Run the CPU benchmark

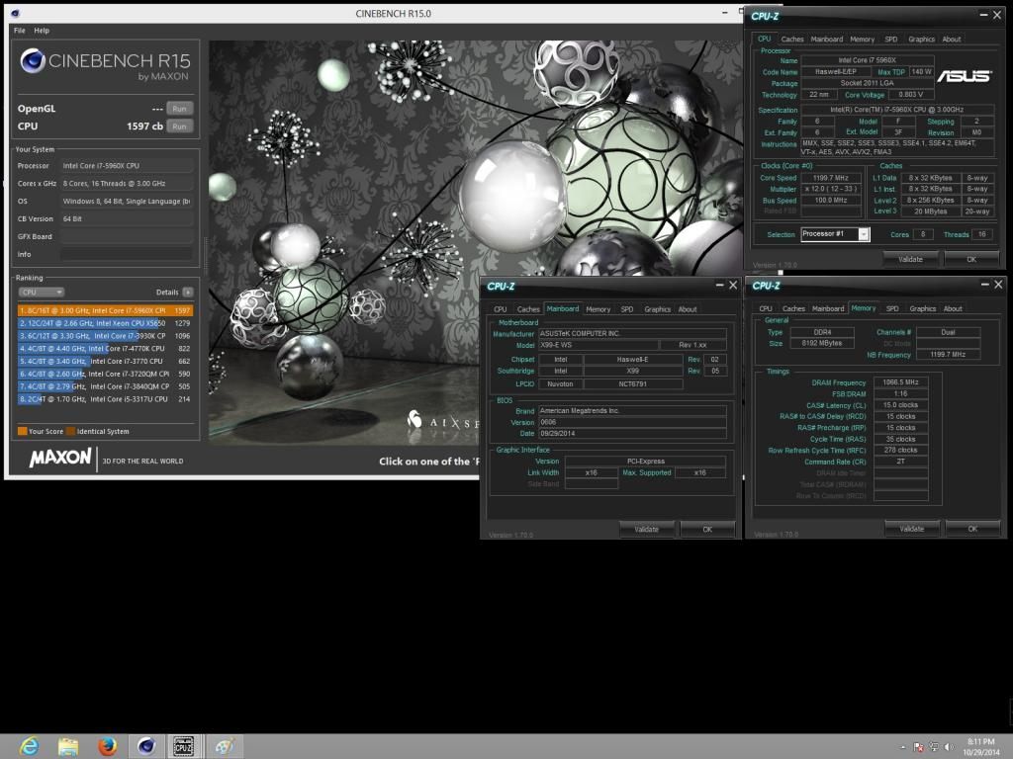[x=180, y=126]
